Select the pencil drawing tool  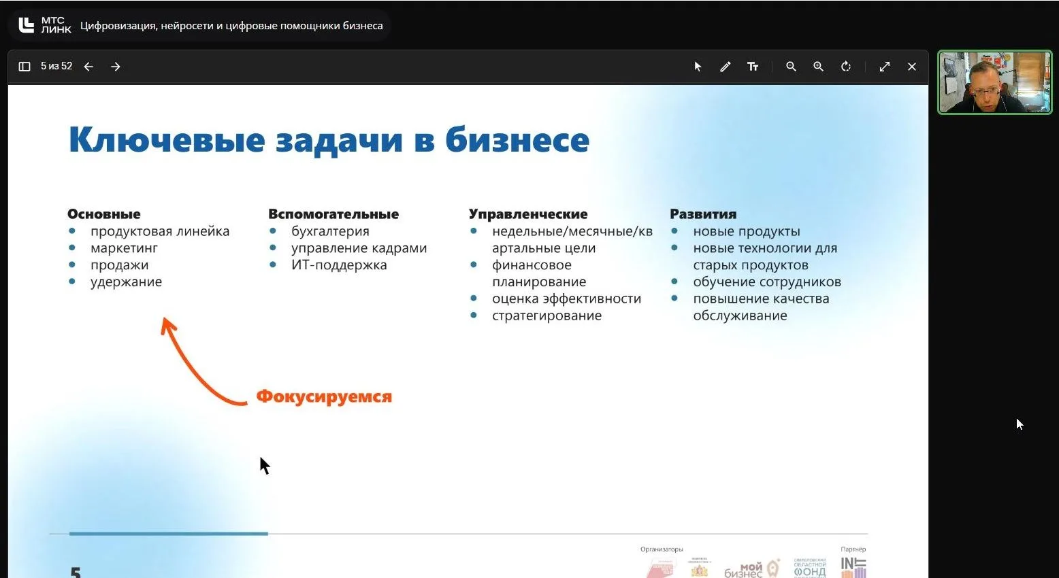tap(726, 67)
